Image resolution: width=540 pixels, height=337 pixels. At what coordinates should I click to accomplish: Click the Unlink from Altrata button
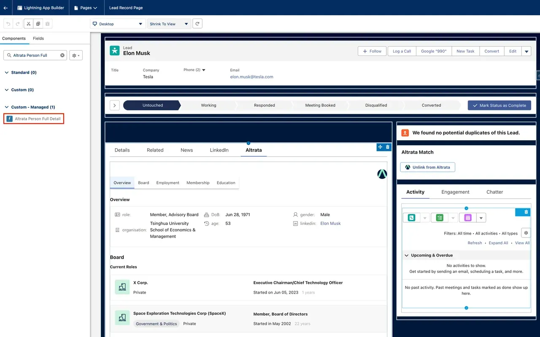(428, 167)
